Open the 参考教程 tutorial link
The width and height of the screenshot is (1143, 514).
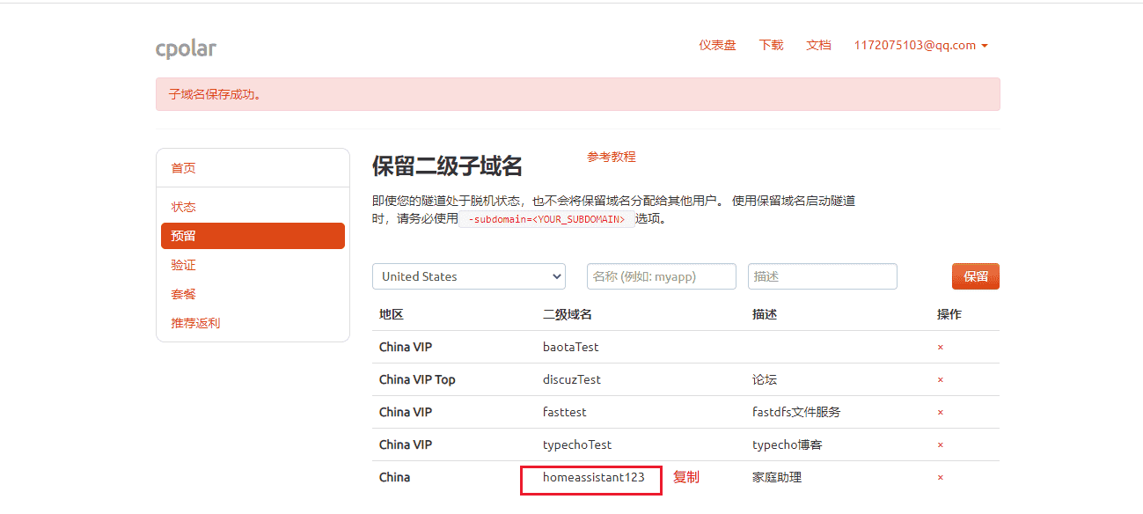pyautogui.click(x=611, y=156)
